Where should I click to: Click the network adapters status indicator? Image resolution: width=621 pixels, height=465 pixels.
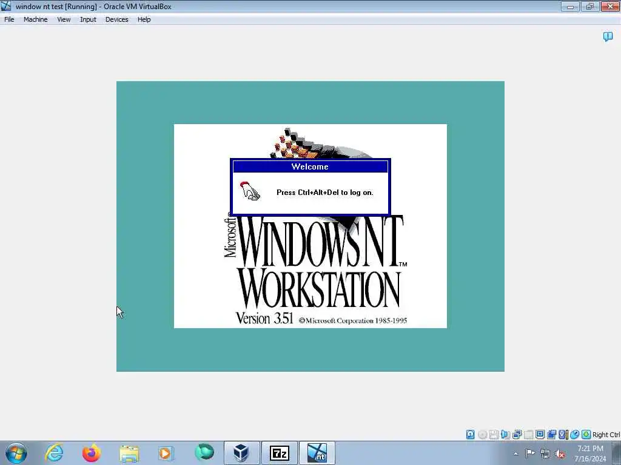tap(517, 435)
